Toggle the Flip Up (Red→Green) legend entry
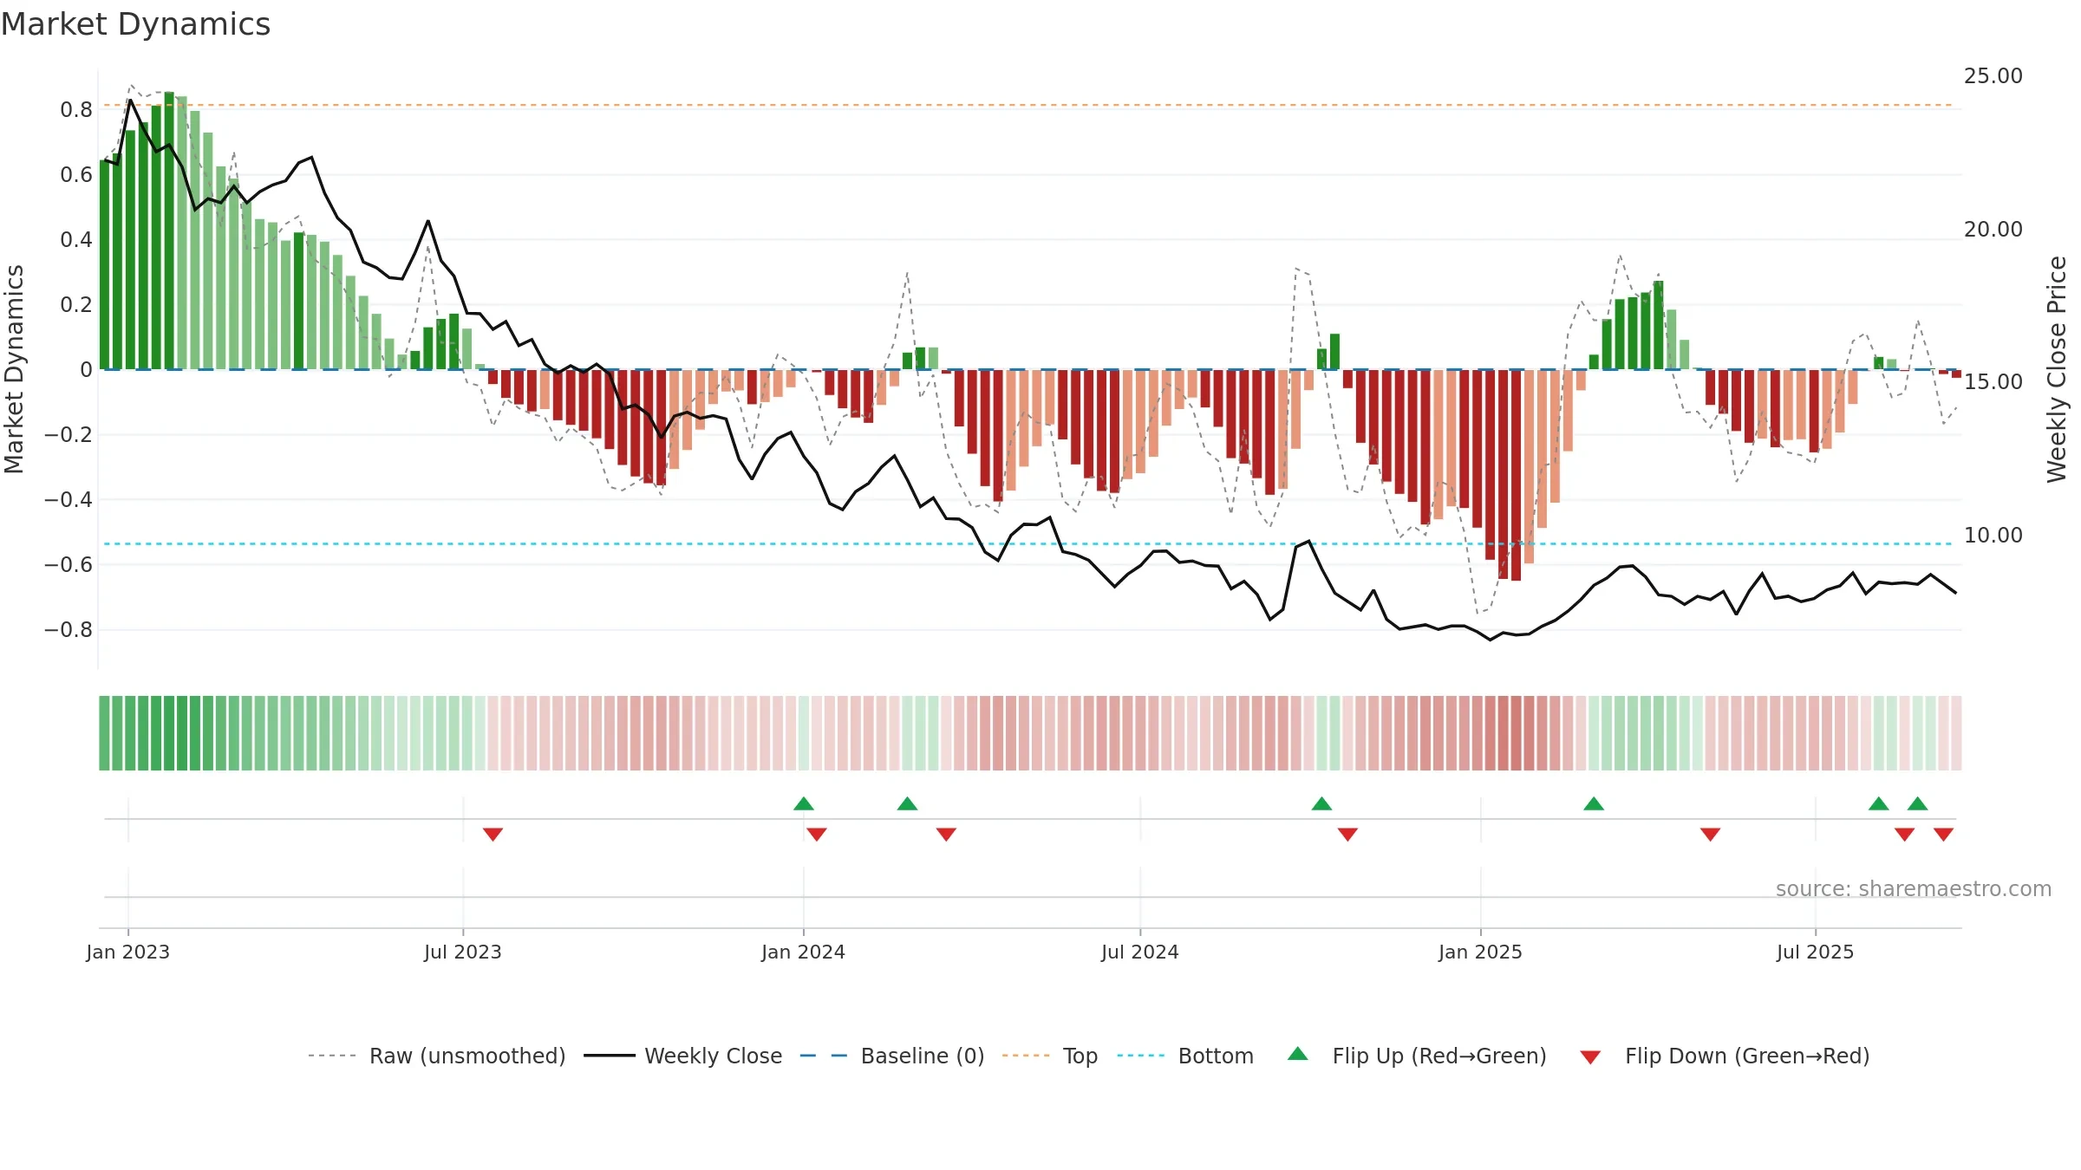The height and width of the screenshot is (1170, 2081). point(1417,1056)
